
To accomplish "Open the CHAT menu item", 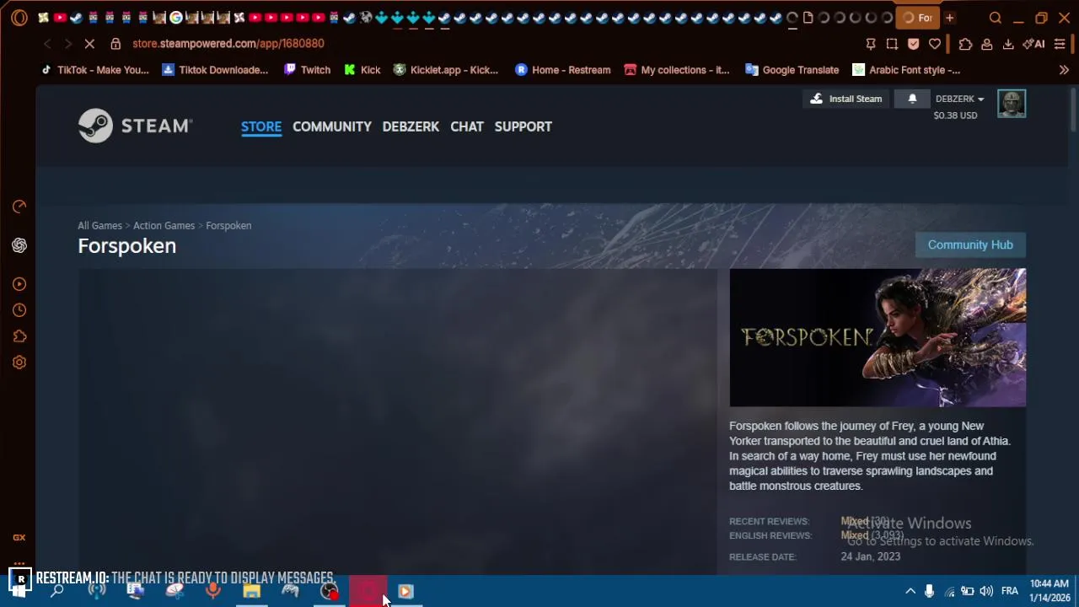I will point(467,126).
